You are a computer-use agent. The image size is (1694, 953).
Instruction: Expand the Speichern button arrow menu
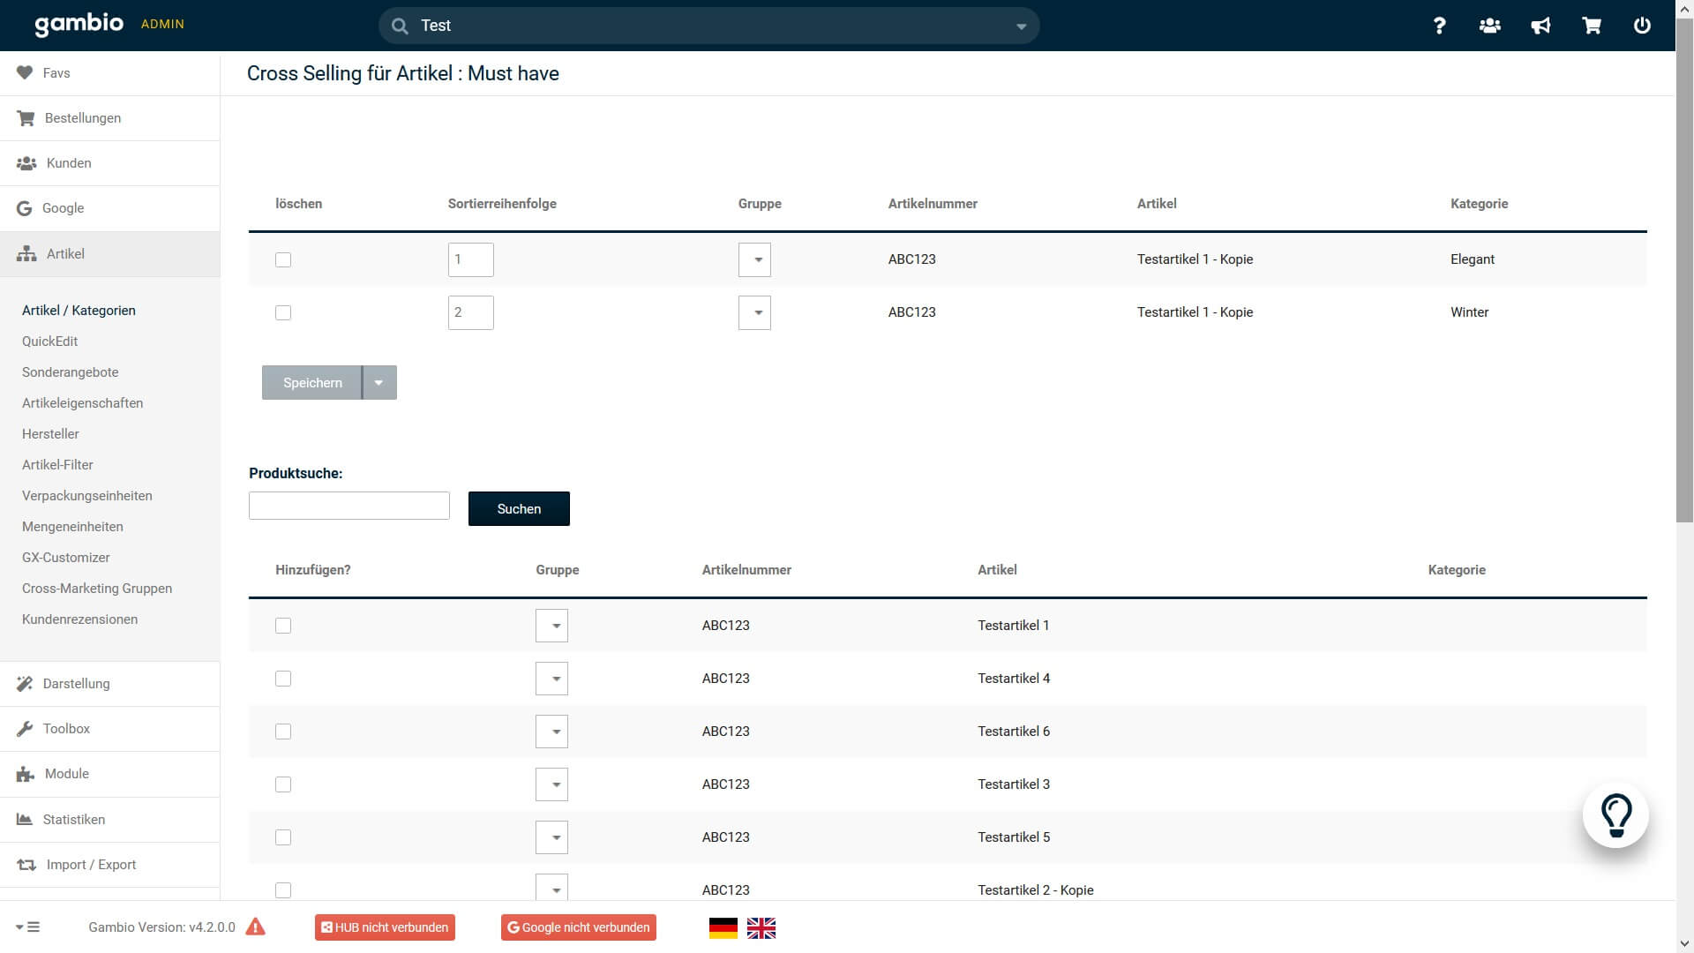tap(379, 383)
